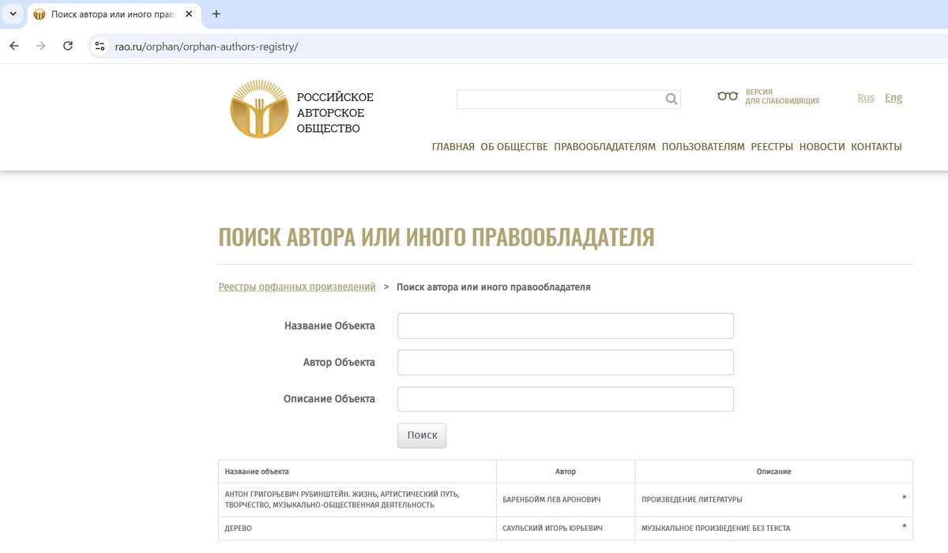Switch to ГЛАВНАЯ navigation item
Viewport: 948px width, 553px height.
pyautogui.click(x=453, y=146)
